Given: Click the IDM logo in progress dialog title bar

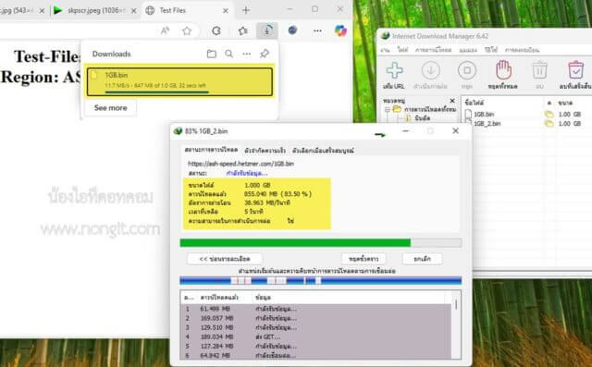Looking at the screenshot, I should tap(178, 131).
